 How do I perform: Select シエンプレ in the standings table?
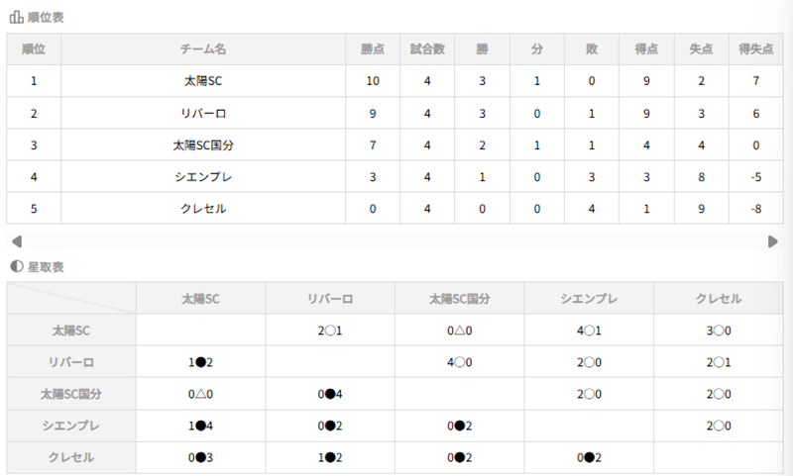click(203, 177)
